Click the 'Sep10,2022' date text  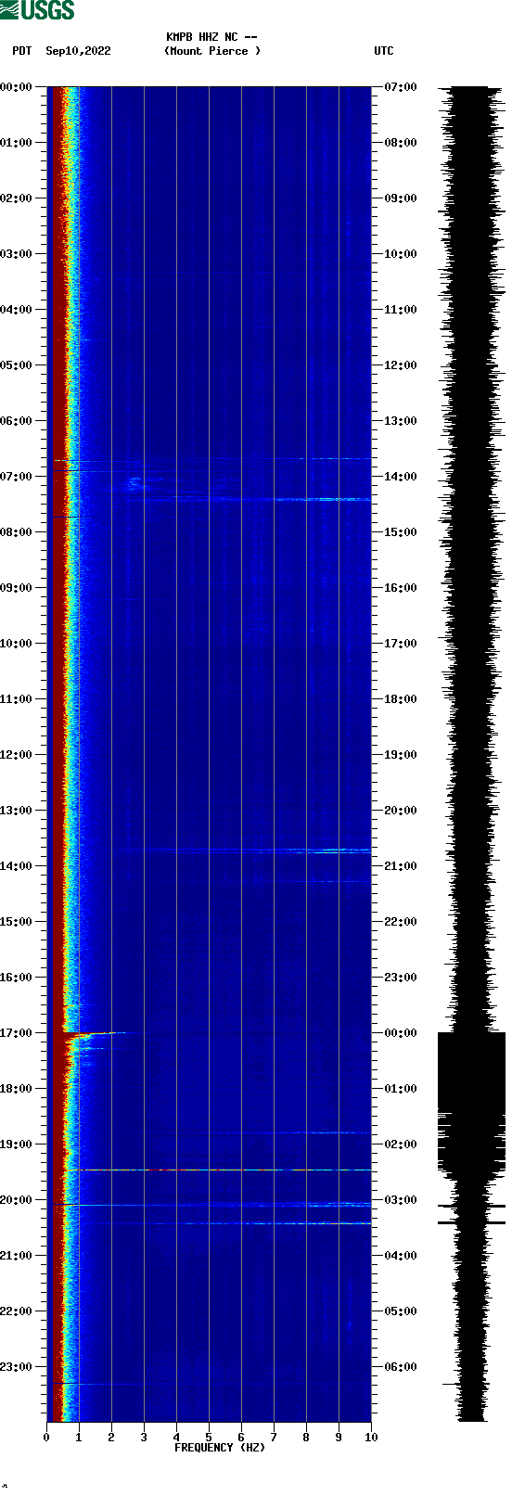(x=78, y=51)
